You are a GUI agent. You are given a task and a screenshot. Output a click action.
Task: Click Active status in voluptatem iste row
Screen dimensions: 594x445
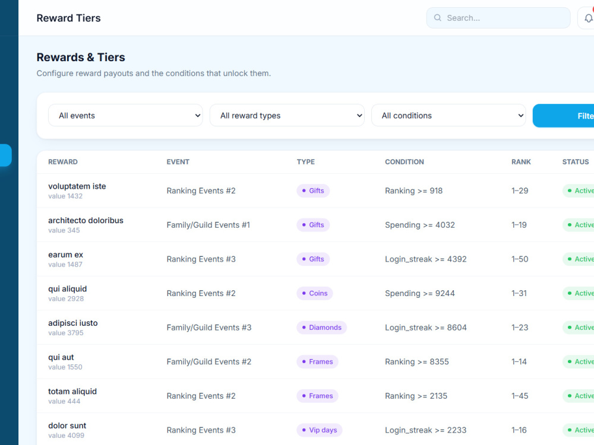pyautogui.click(x=579, y=190)
